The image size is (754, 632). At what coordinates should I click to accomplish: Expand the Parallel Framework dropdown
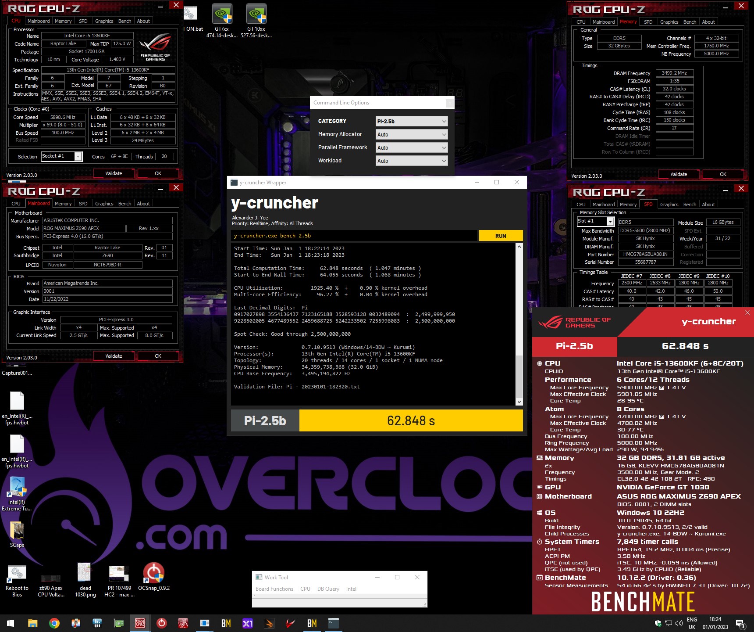(x=412, y=147)
